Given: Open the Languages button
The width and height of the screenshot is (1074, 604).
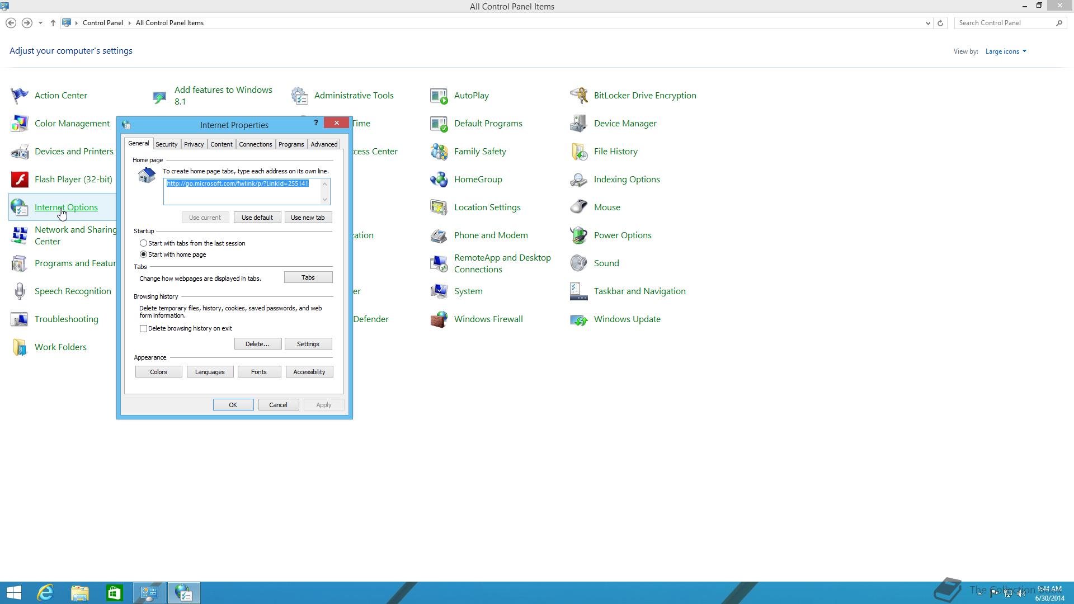Looking at the screenshot, I should pyautogui.click(x=210, y=372).
